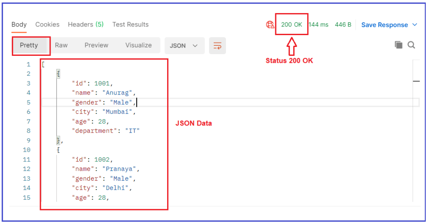Click the "id": 1001 line

tap(92, 83)
